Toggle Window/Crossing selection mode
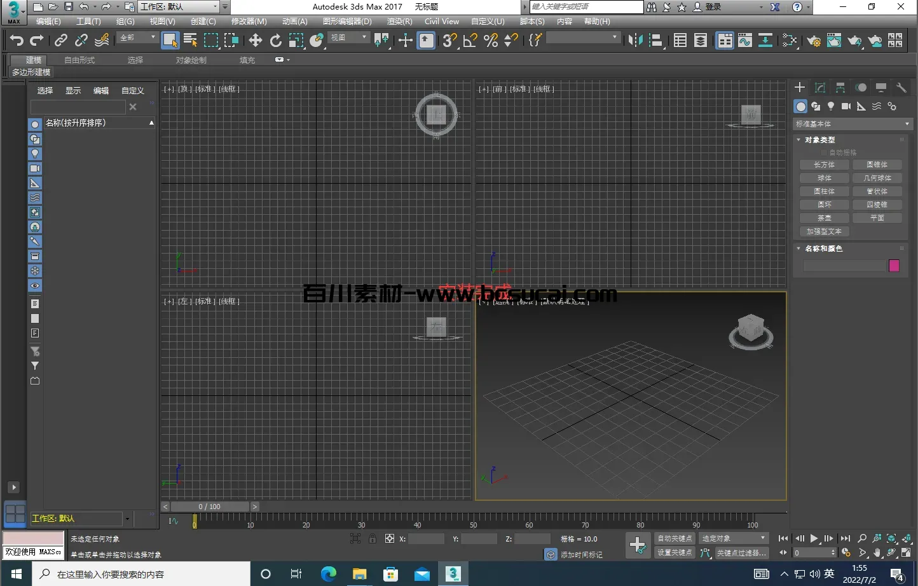The width and height of the screenshot is (918, 586). (x=231, y=41)
